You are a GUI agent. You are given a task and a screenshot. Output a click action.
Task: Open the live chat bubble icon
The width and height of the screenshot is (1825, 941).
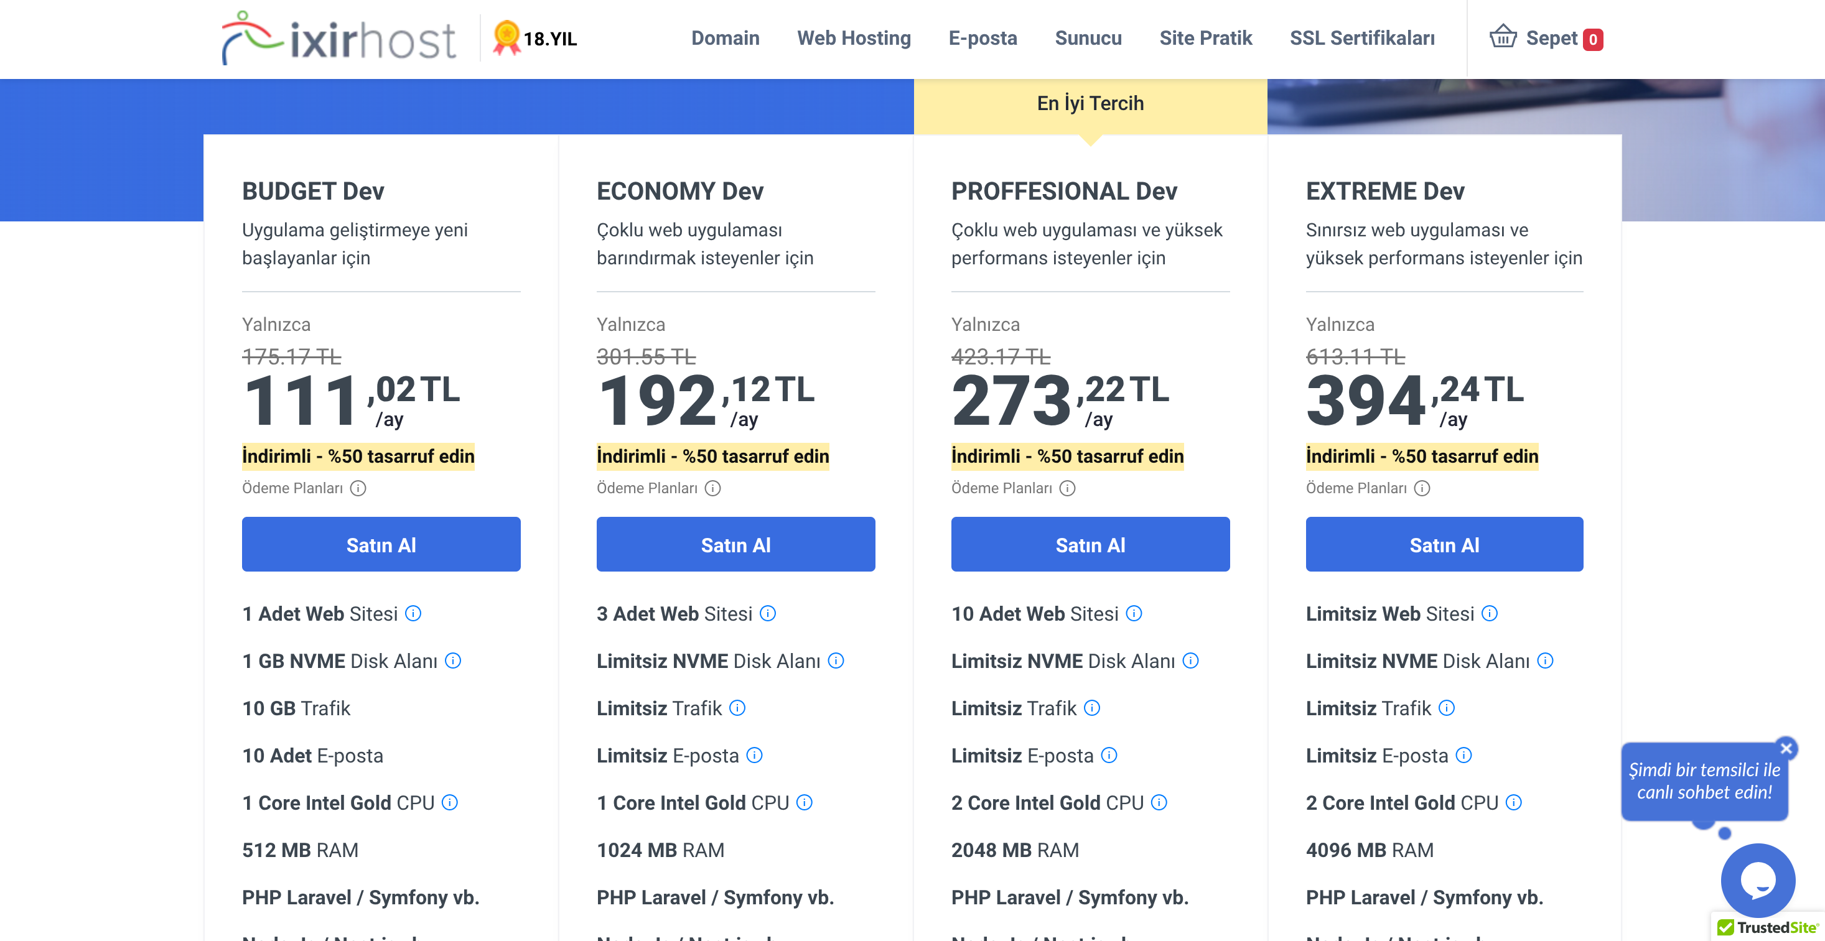pyautogui.click(x=1757, y=880)
